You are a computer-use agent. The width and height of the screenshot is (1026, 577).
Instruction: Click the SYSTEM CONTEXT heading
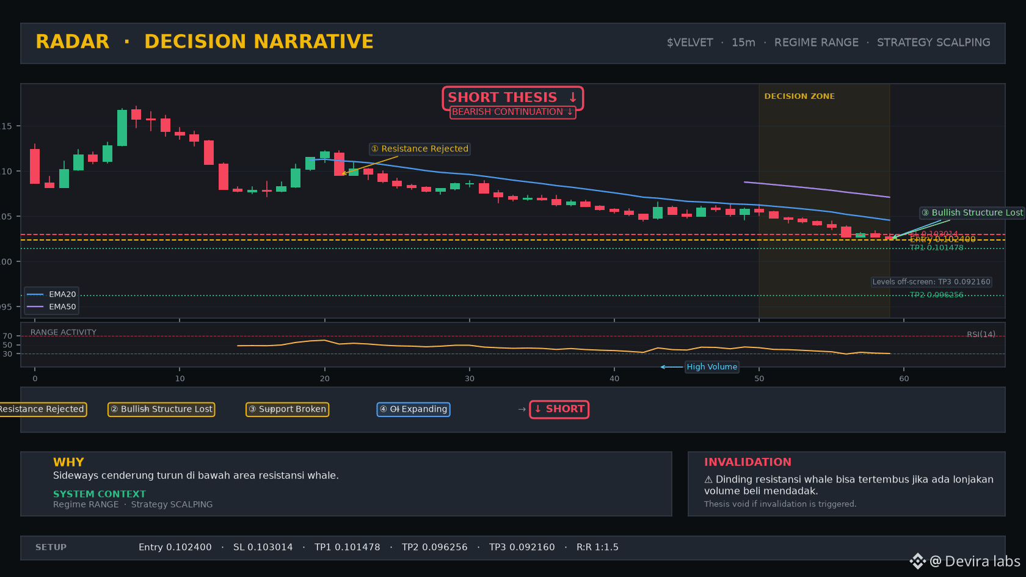100,494
